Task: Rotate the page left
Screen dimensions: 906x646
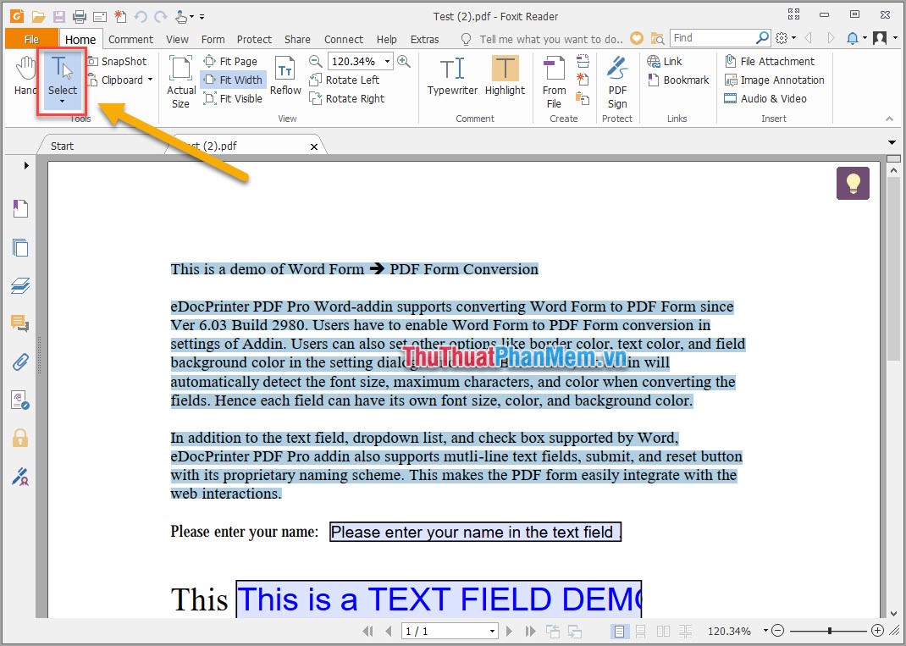Action: [345, 80]
